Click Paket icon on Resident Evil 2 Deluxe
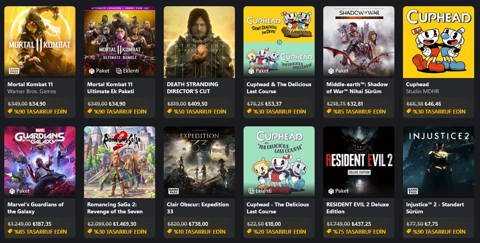This screenshot has height=243, width=480. tap(331, 191)
